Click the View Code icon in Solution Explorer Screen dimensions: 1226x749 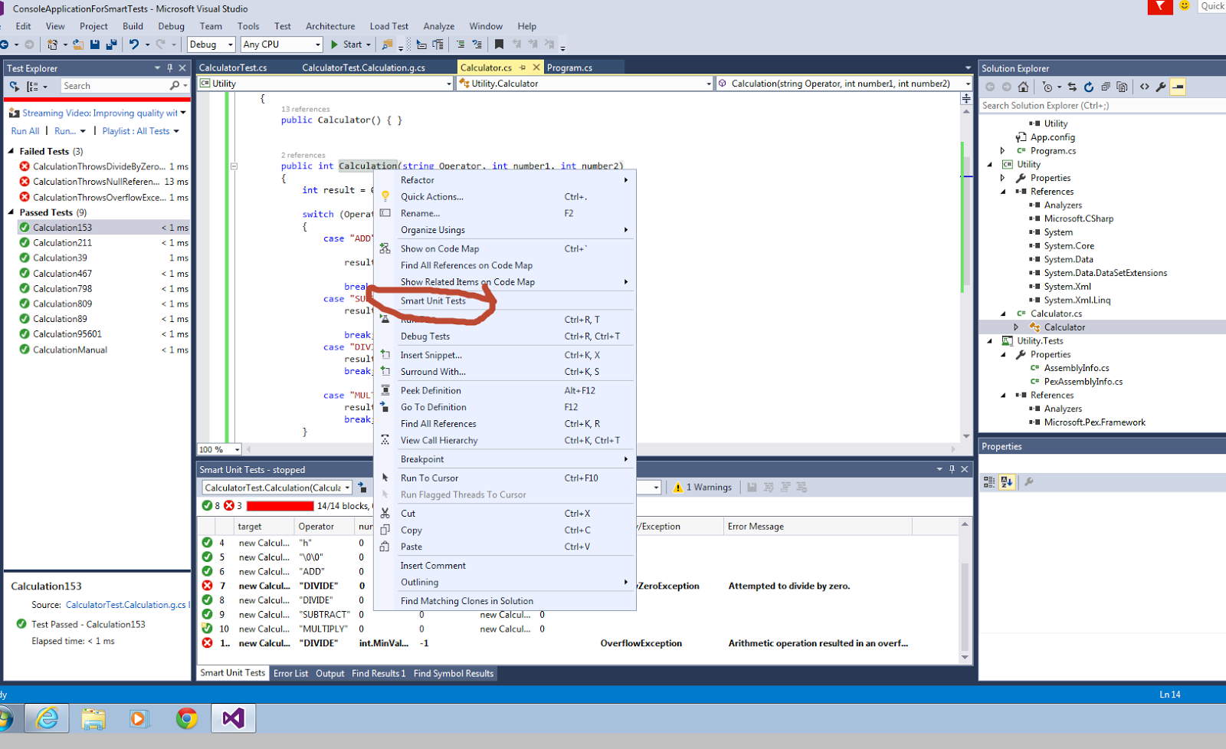coord(1144,87)
